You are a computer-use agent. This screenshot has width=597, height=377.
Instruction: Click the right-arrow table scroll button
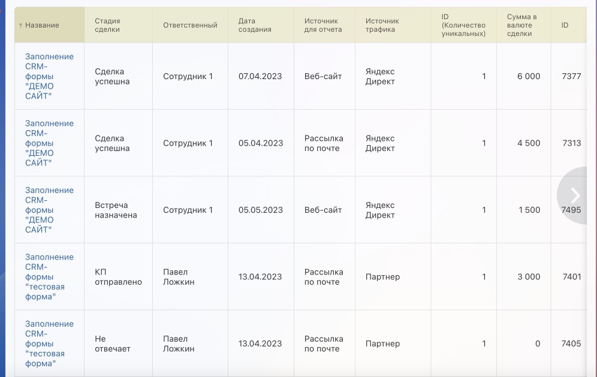573,195
